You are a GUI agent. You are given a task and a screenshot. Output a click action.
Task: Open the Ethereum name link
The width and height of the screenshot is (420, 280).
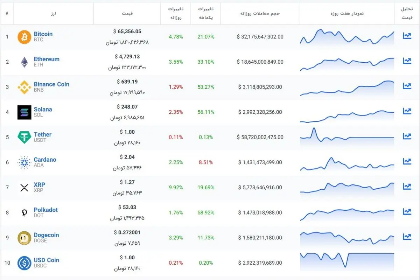point(47,59)
